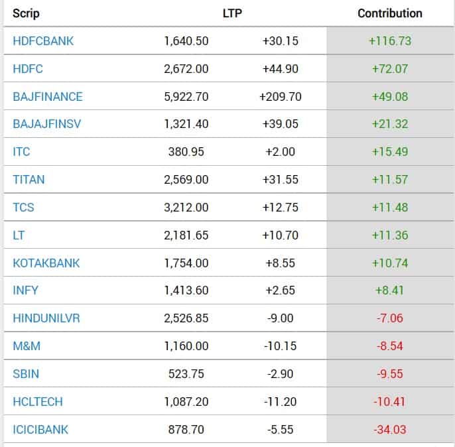Screen dimensions: 455x447
Task: Select KOTAKBANK change value +8.55
Action: [281, 263]
